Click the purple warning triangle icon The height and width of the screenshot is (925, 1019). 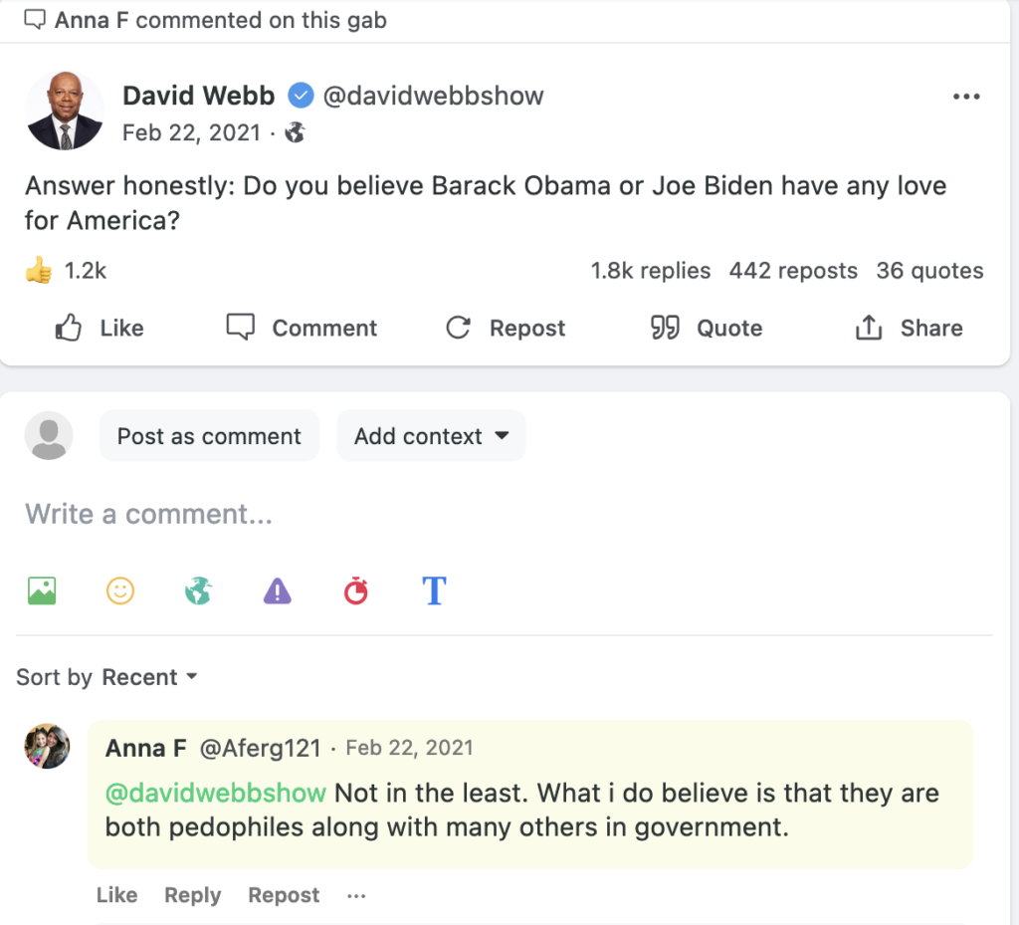tap(278, 591)
